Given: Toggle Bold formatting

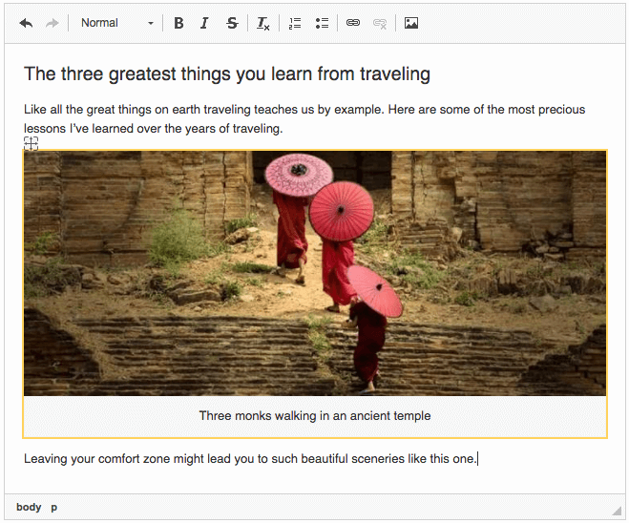Looking at the screenshot, I should pos(178,23).
